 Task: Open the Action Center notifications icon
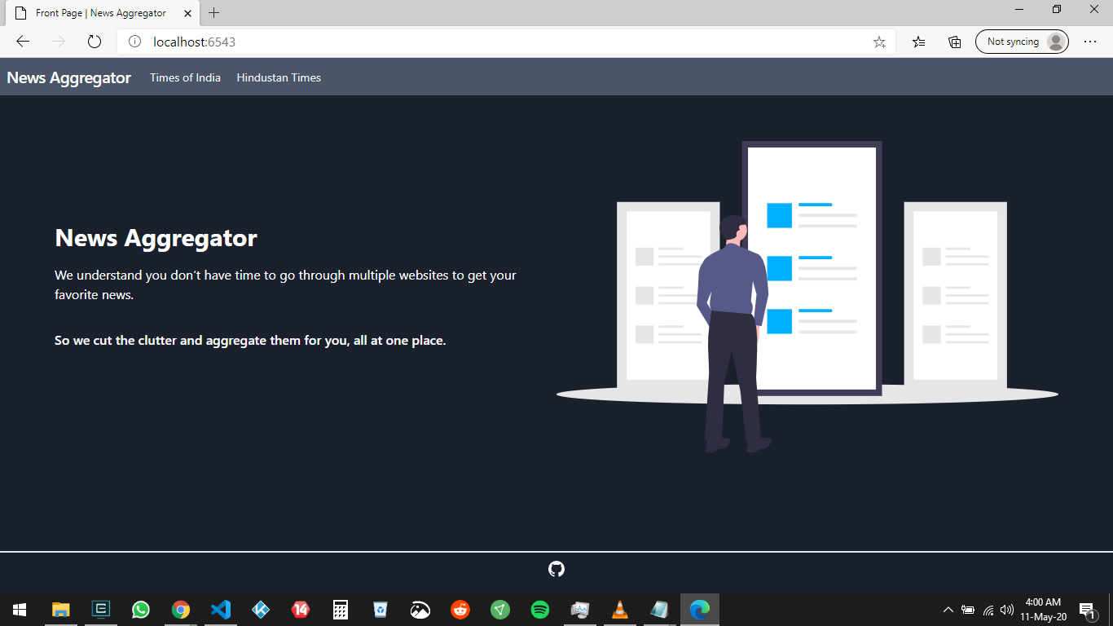[1088, 610]
